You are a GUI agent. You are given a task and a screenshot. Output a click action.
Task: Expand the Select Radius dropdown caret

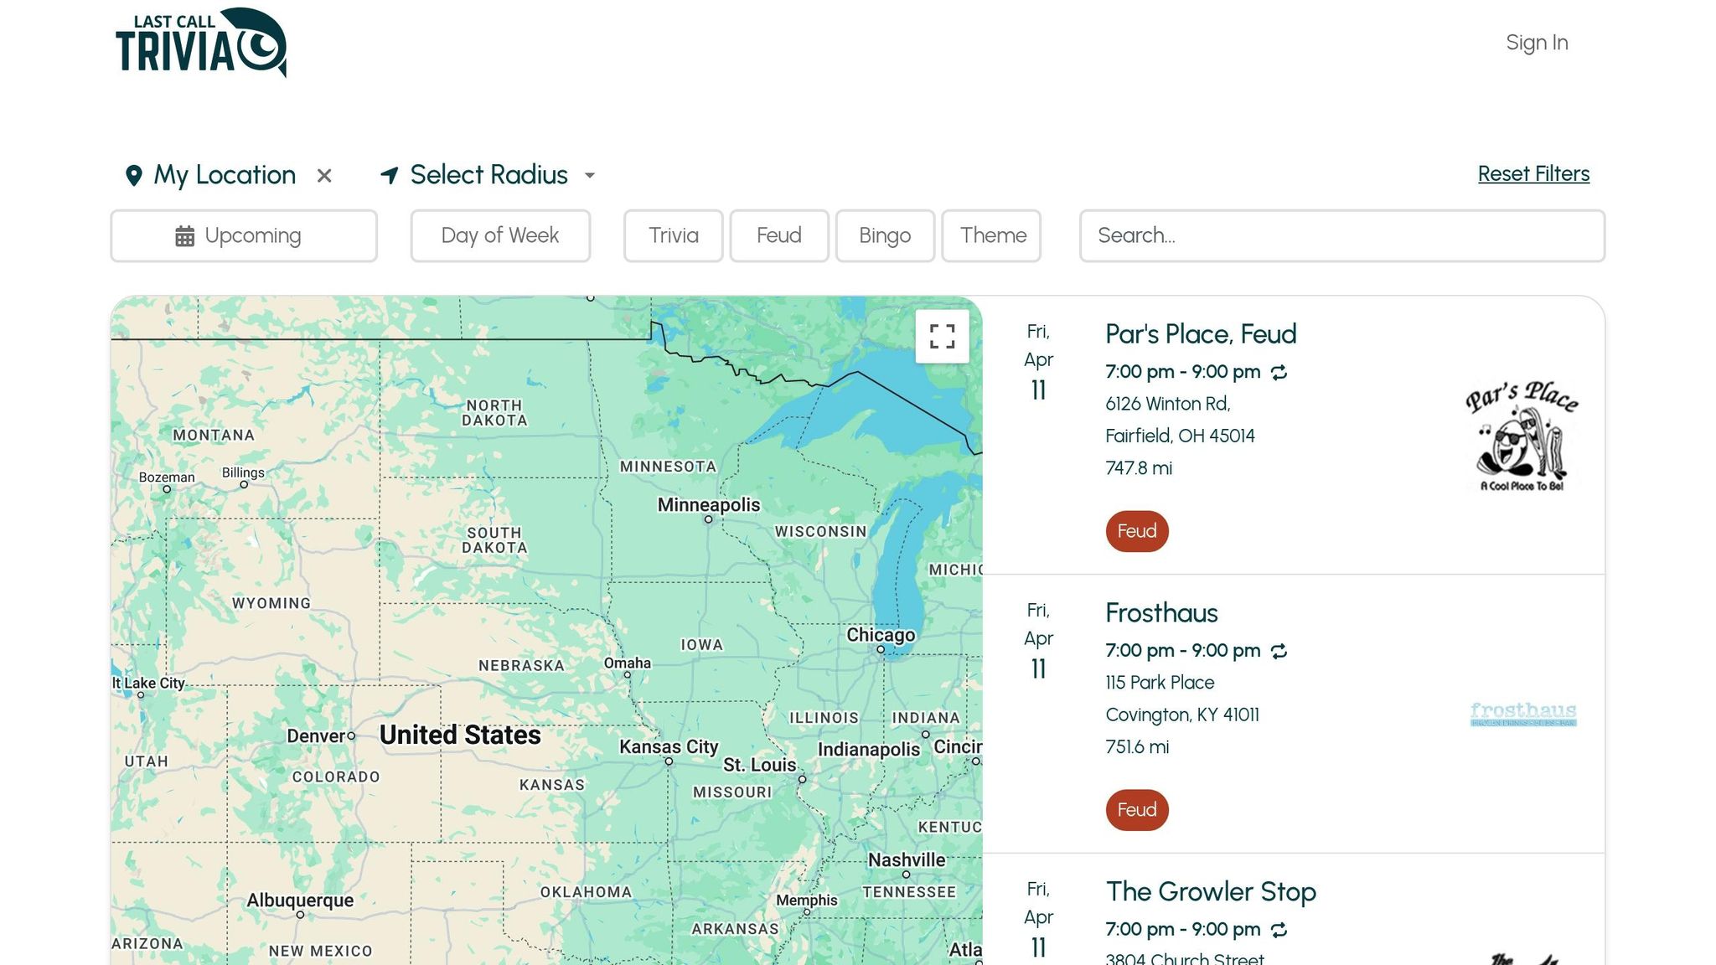(x=590, y=176)
